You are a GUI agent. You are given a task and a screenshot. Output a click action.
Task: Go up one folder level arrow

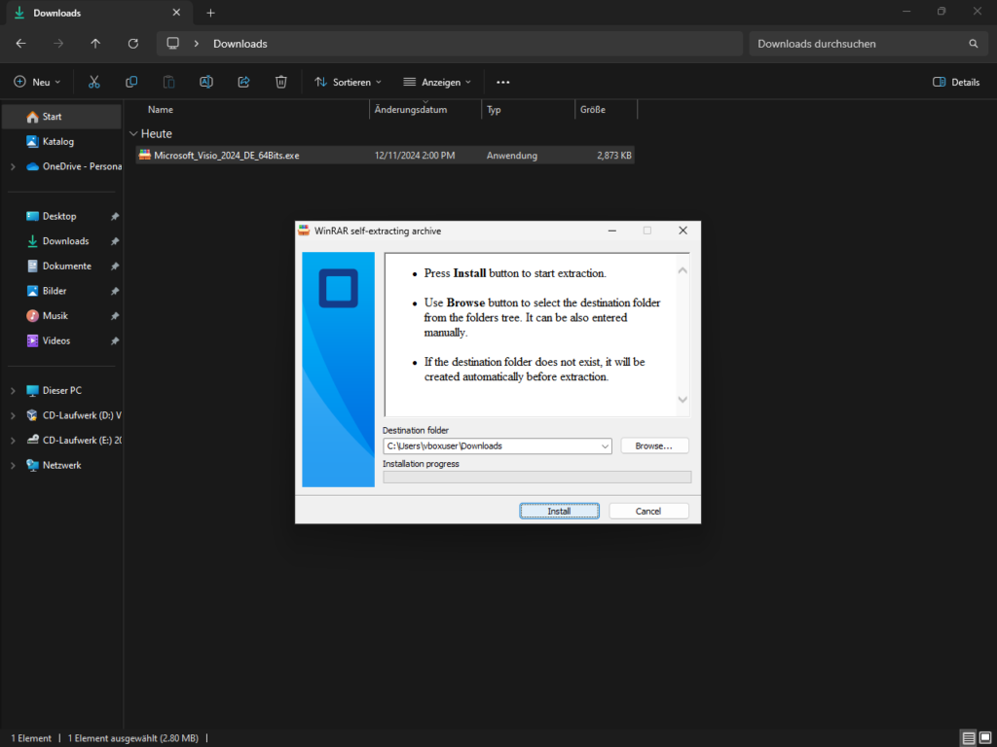tap(95, 44)
